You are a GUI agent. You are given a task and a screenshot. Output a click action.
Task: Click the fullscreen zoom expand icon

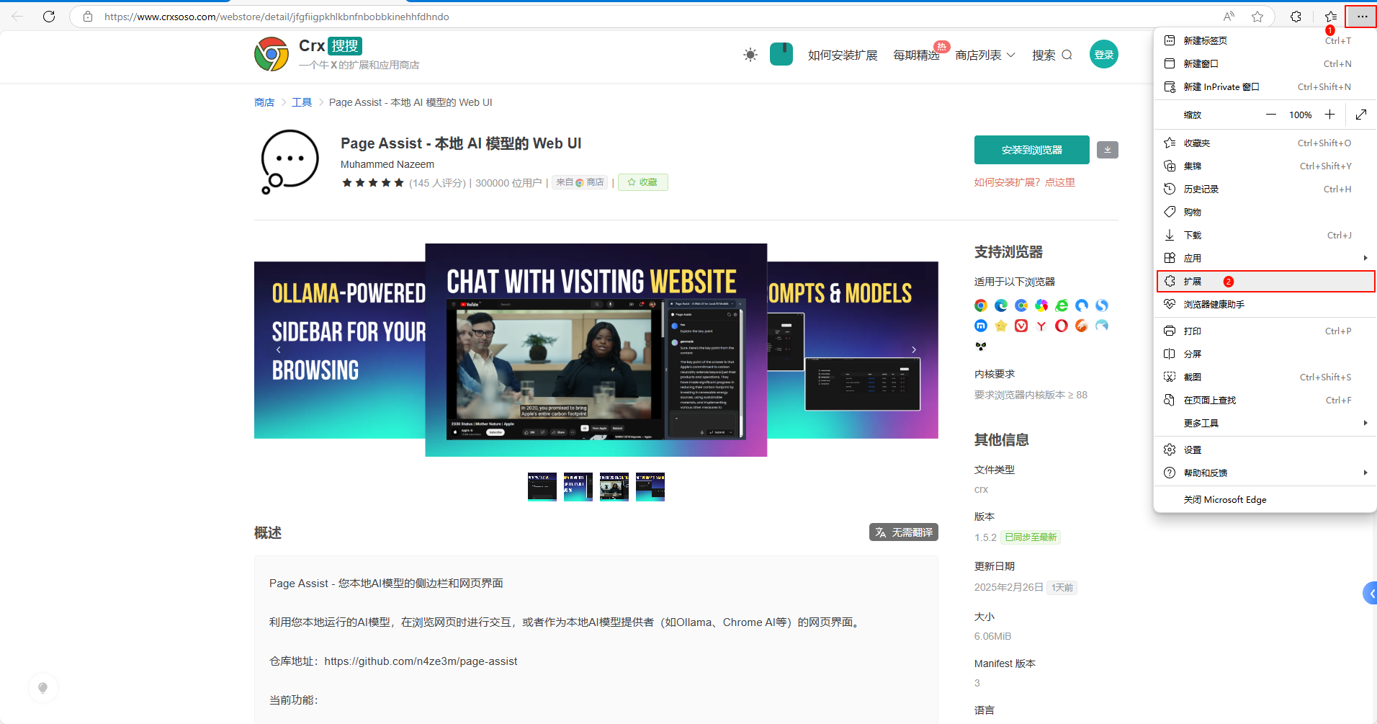[1360, 115]
